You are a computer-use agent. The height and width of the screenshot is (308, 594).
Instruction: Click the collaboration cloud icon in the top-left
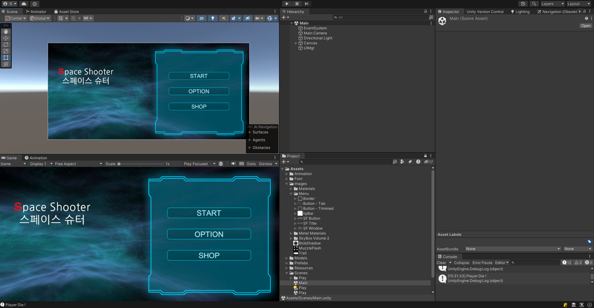(24, 4)
